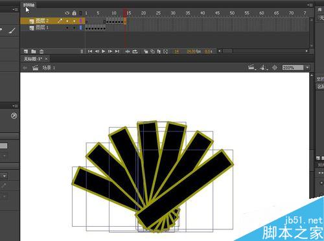Toggle lock dot of 图层 2

click(74, 21)
